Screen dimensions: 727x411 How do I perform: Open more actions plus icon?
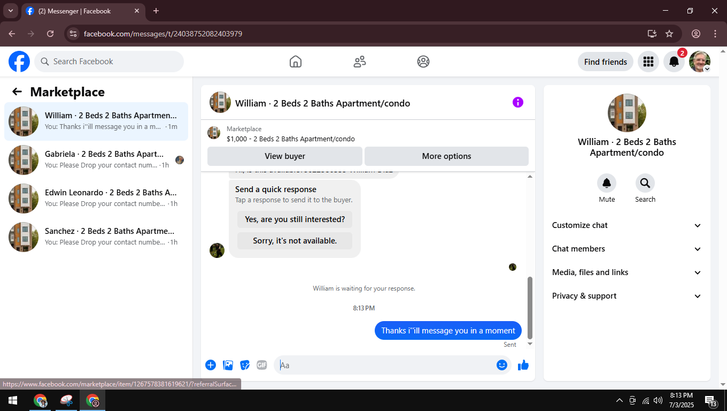pos(211,365)
